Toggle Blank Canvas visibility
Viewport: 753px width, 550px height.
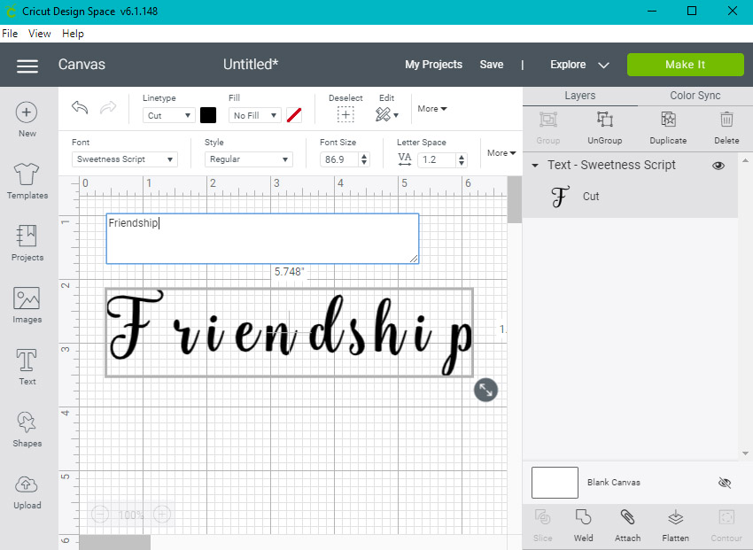(724, 483)
